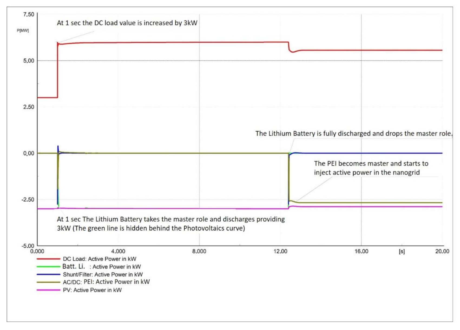Select the 'Shunt/Filter: Active Power in kW' label
The image size is (460, 330).
coord(103,274)
